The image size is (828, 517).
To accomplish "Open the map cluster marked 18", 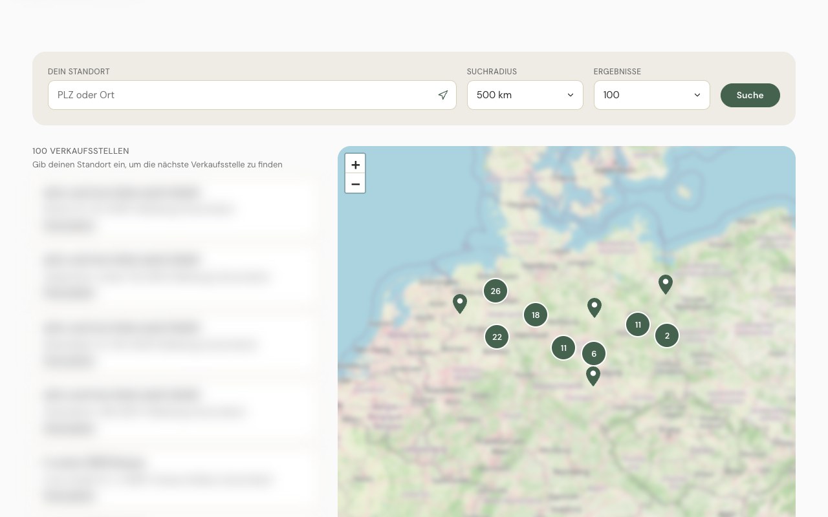I will coord(536,315).
